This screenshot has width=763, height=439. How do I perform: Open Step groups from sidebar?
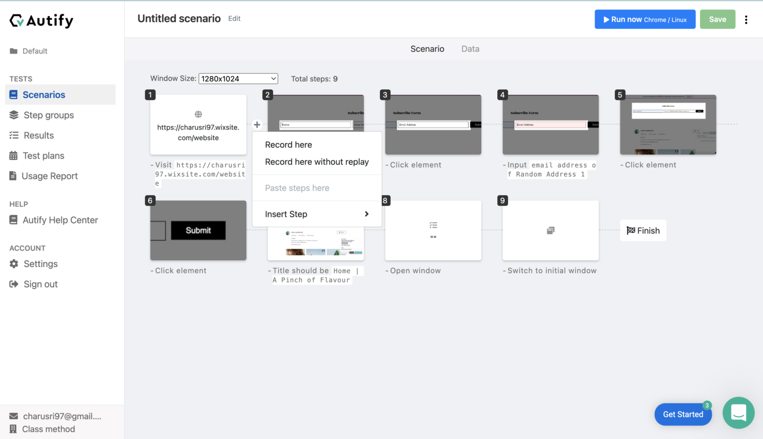tap(48, 115)
